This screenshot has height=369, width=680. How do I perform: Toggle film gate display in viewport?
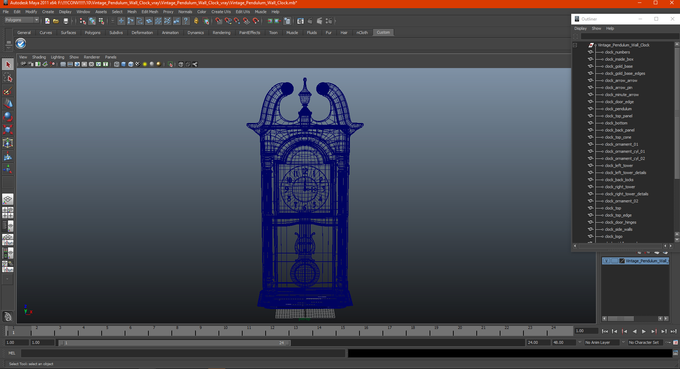[70, 64]
